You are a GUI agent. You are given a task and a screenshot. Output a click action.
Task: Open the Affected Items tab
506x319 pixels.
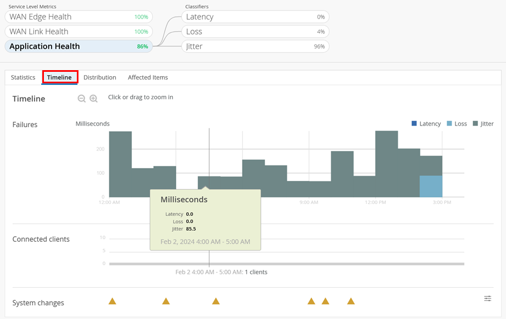148,77
